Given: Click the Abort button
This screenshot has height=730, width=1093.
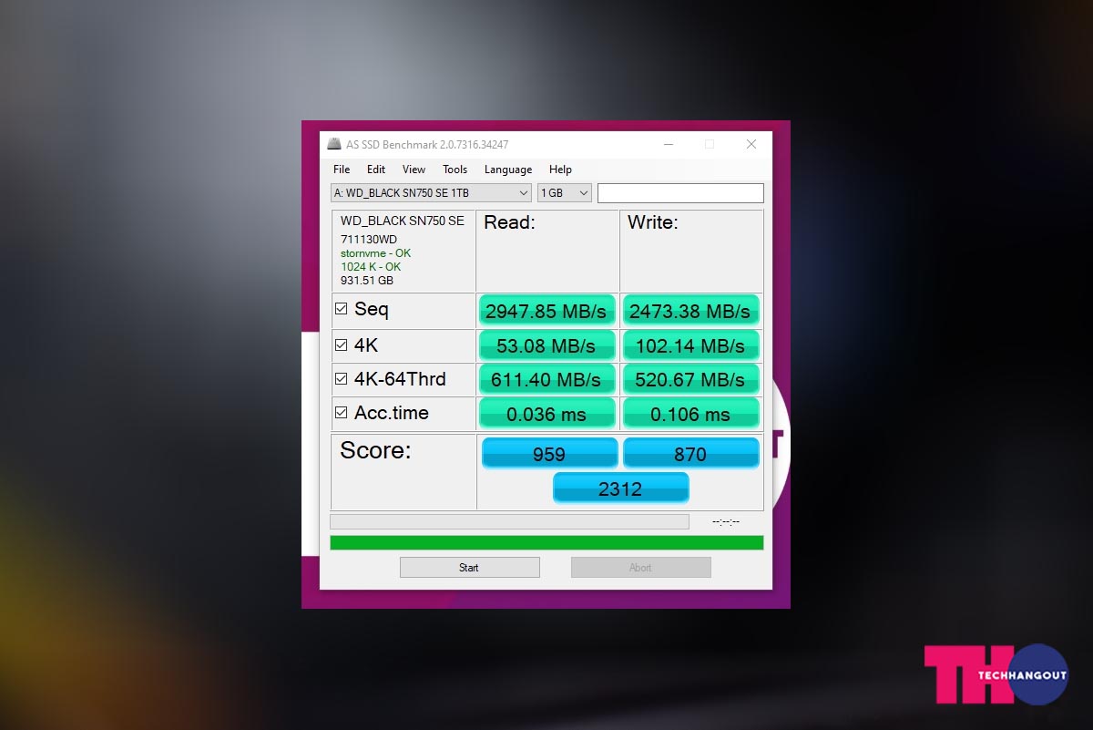Looking at the screenshot, I should coord(640,568).
